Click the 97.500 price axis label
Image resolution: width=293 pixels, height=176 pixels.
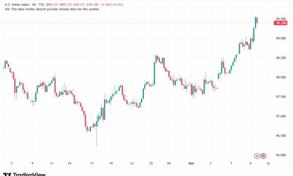click(281, 97)
